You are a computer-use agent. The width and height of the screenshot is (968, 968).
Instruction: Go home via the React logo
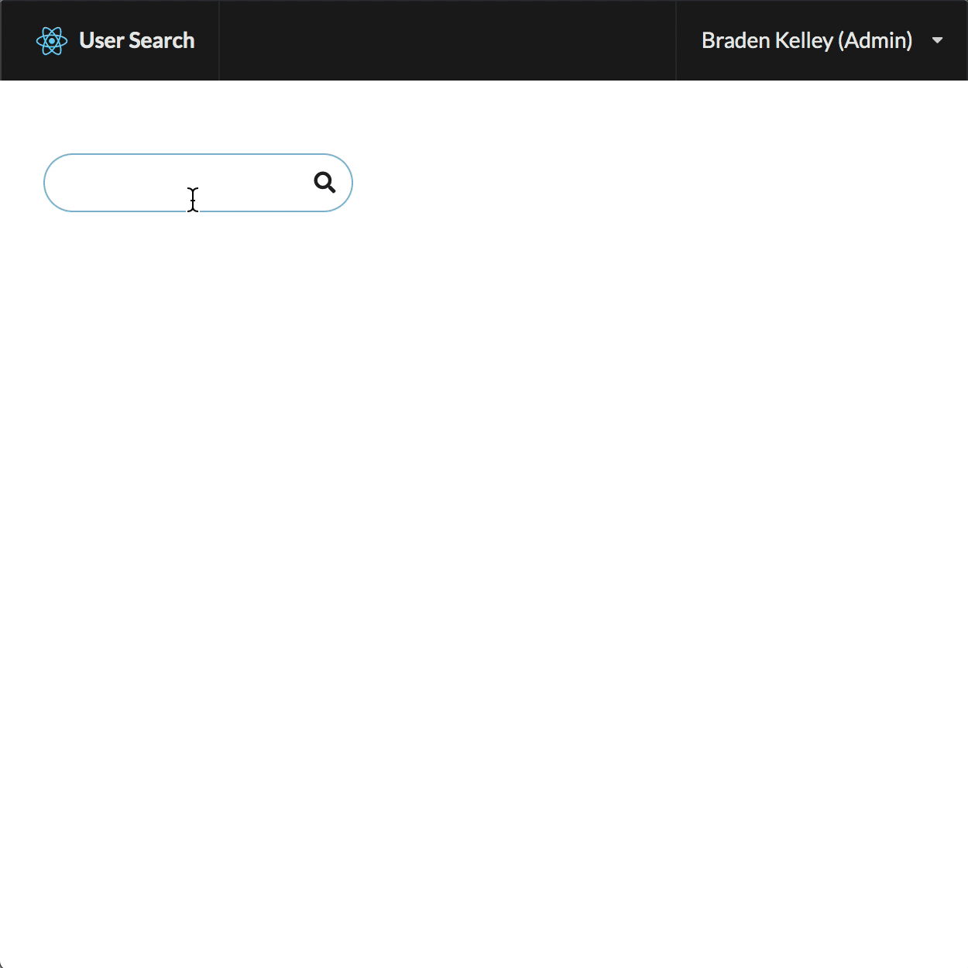click(x=52, y=41)
